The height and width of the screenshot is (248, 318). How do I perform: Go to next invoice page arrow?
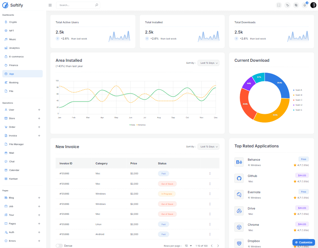tap(218, 246)
